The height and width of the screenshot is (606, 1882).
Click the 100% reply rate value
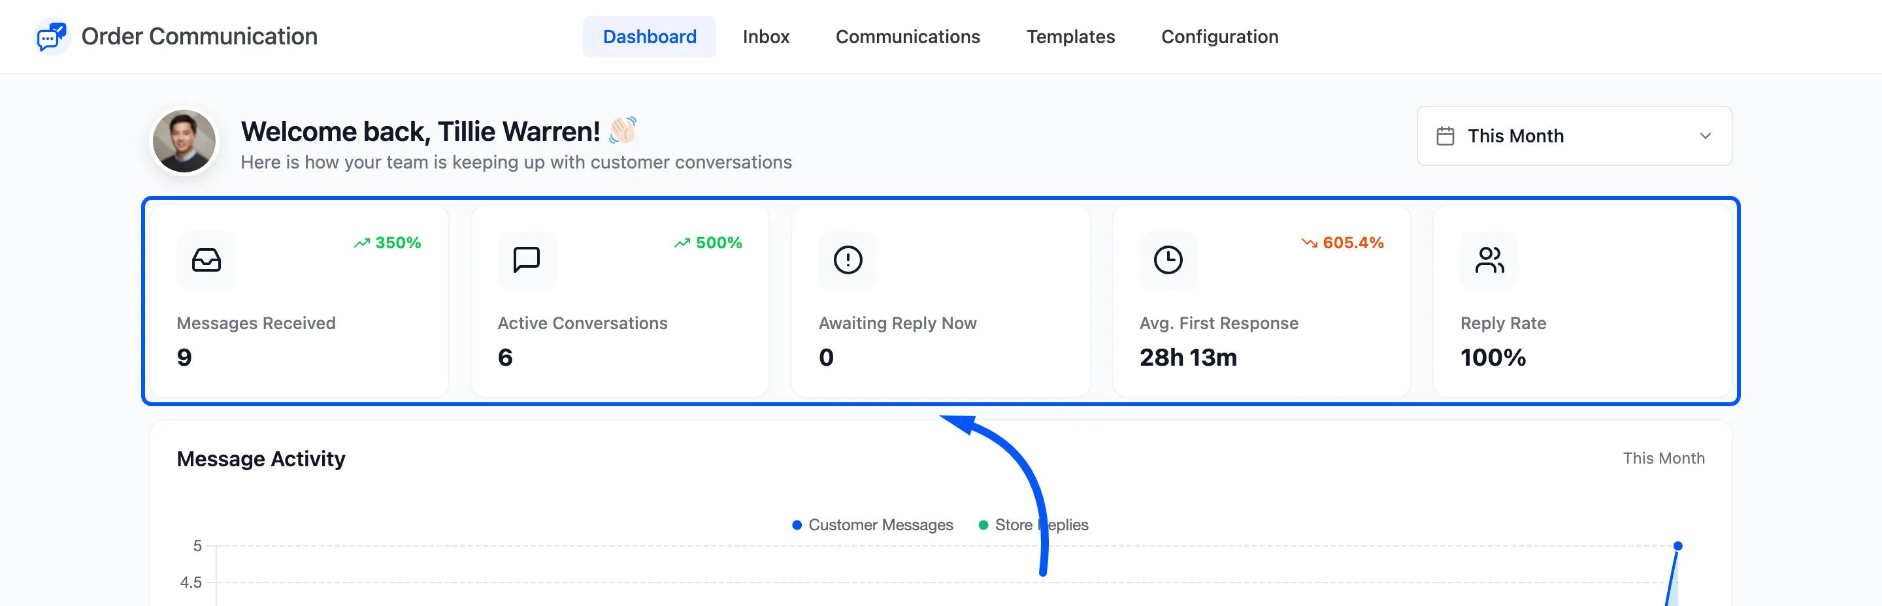[1493, 358]
